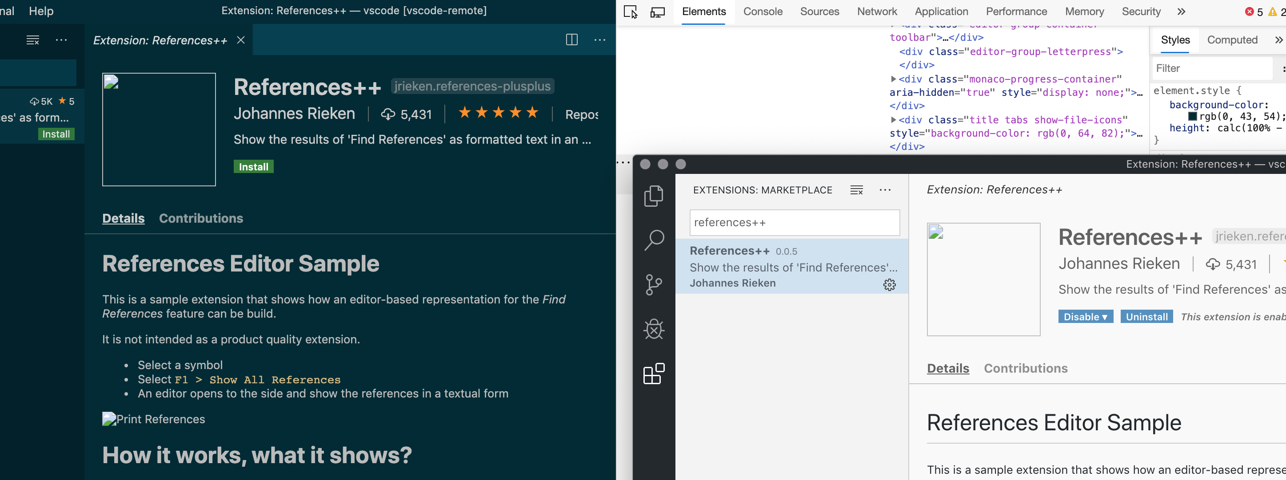Toggle the device emulation toolbar in DevTools
The width and height of the screenshot is (1286, 480).
click(x=658, y=12)
